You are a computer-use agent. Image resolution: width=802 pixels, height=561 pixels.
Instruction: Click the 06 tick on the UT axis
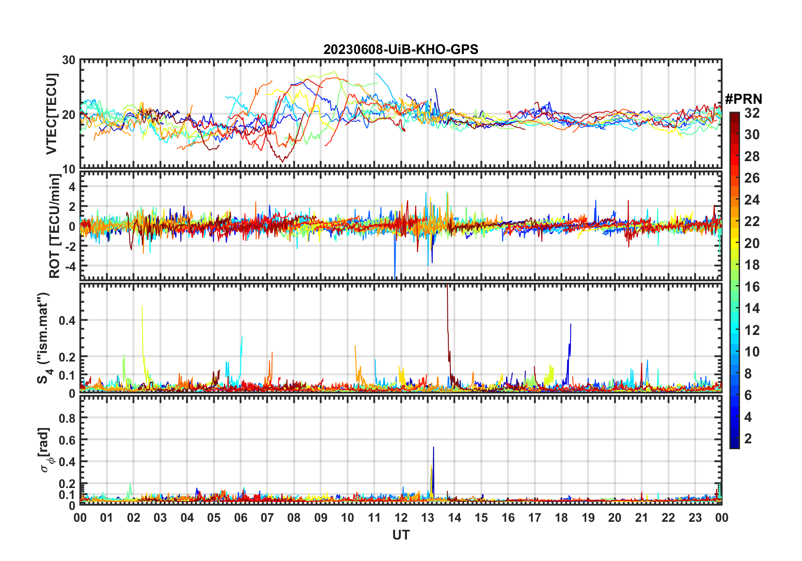(241, 518)
